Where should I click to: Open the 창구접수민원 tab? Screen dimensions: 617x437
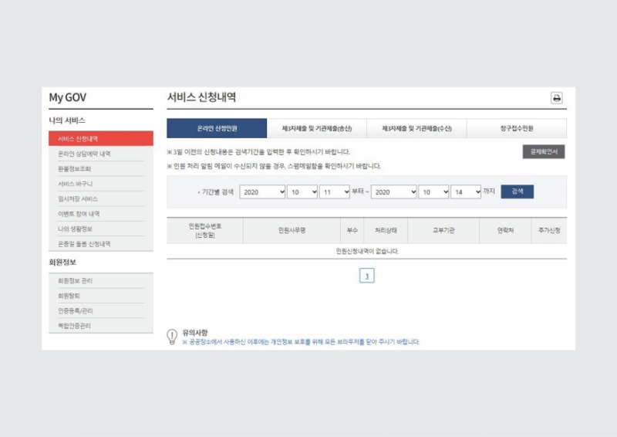[516, 128]
